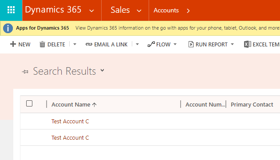This screenshot has height=160, width=280.
Task: Click the EXCEL TEMPLATES command label
Action: (x=266, y=45)
